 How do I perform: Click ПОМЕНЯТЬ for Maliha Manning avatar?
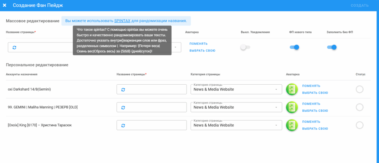(311, 104)
